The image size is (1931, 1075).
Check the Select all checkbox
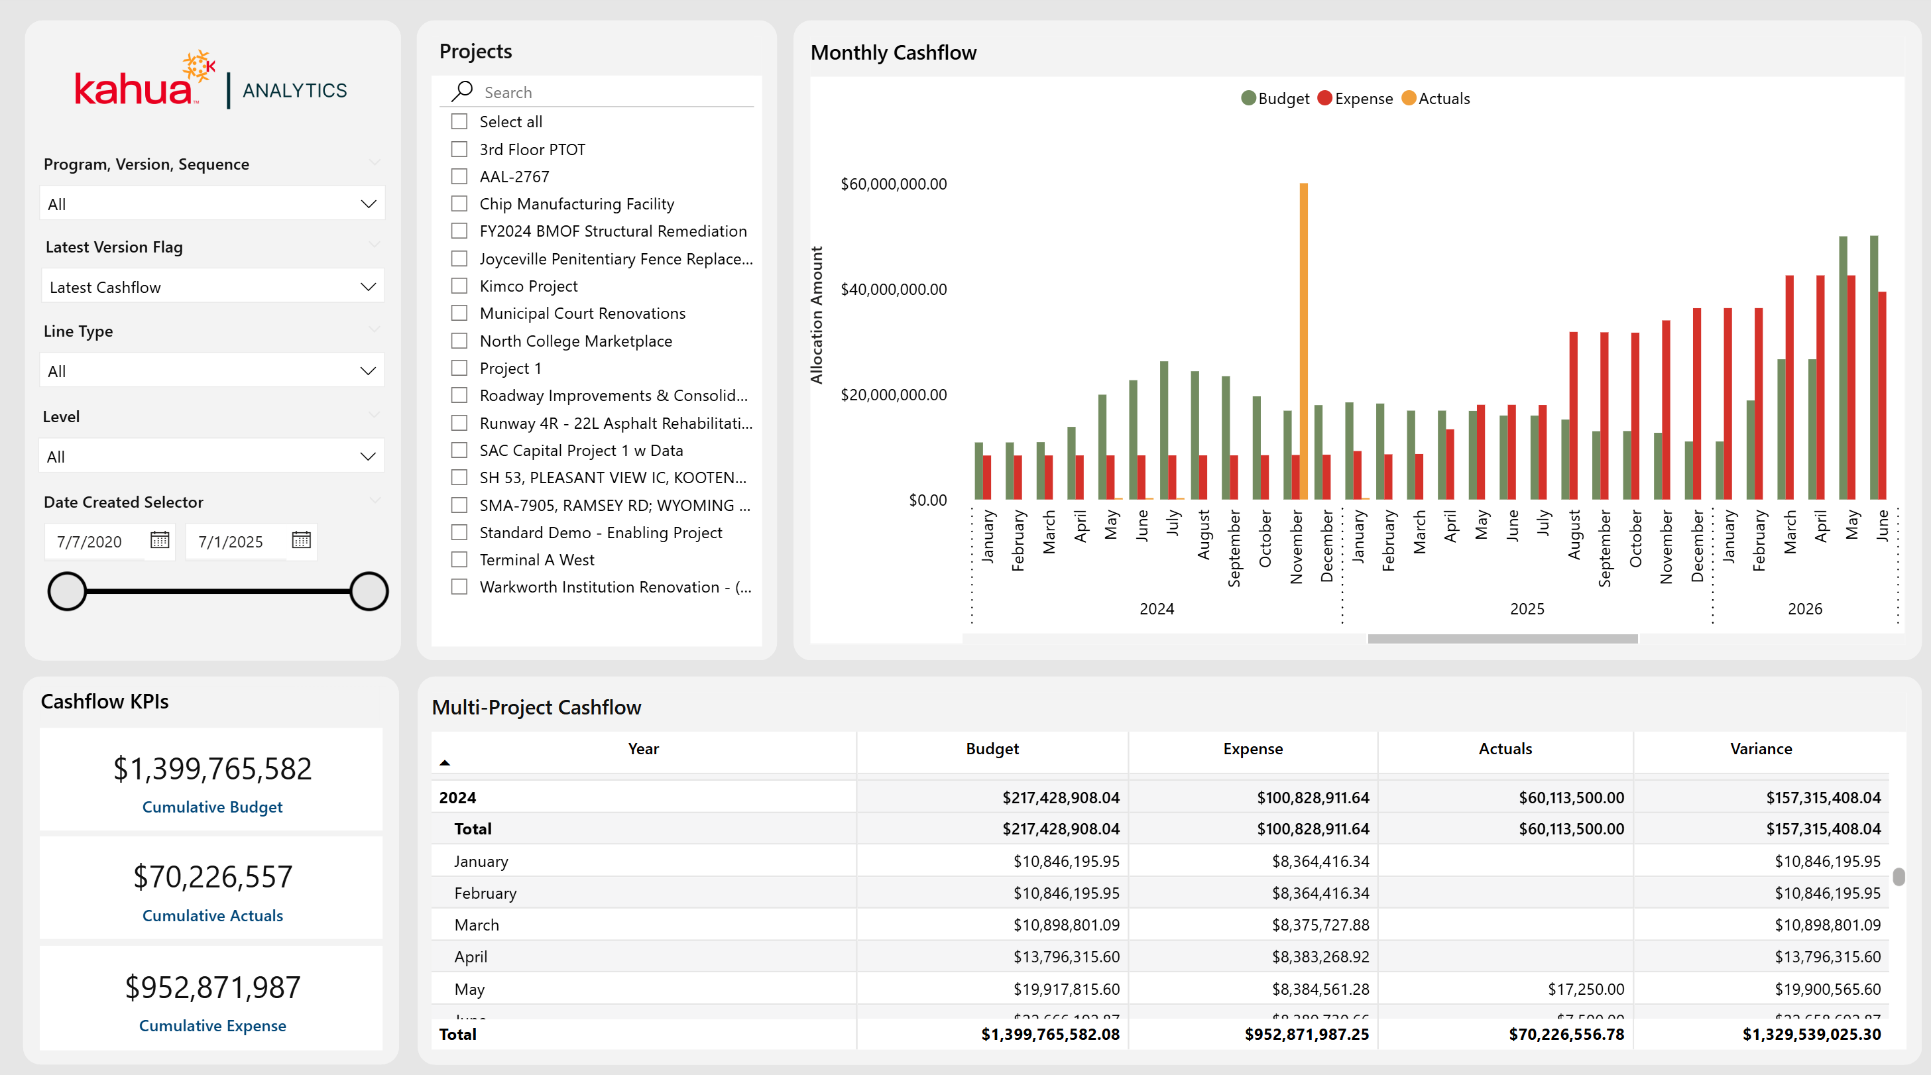pos(459,121)
